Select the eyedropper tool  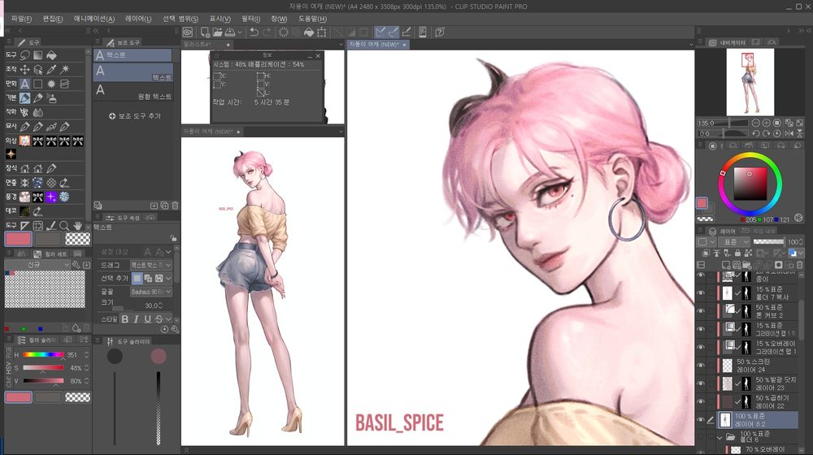point(51,69)
